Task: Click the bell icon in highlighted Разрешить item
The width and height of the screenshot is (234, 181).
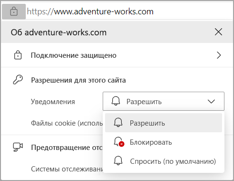Action: coord(118,122)
